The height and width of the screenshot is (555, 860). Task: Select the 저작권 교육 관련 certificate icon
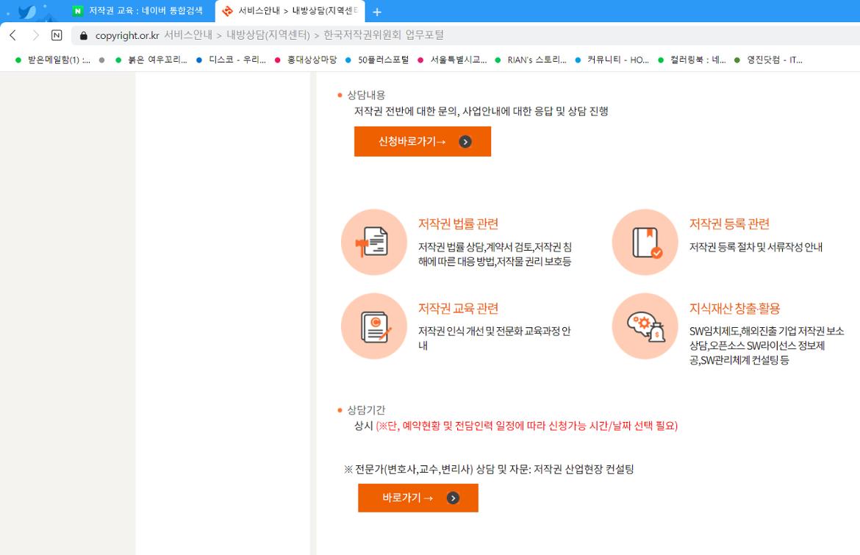(373, 326)
